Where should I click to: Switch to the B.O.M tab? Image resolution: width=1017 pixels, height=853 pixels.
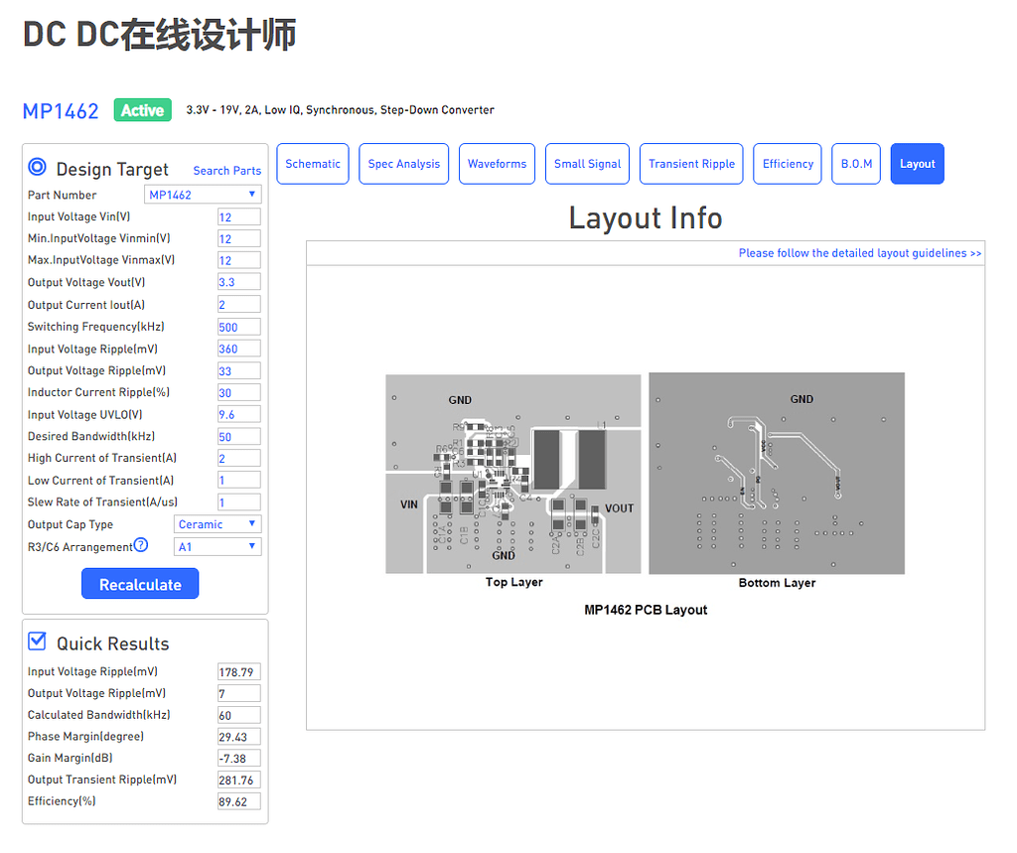855,163
